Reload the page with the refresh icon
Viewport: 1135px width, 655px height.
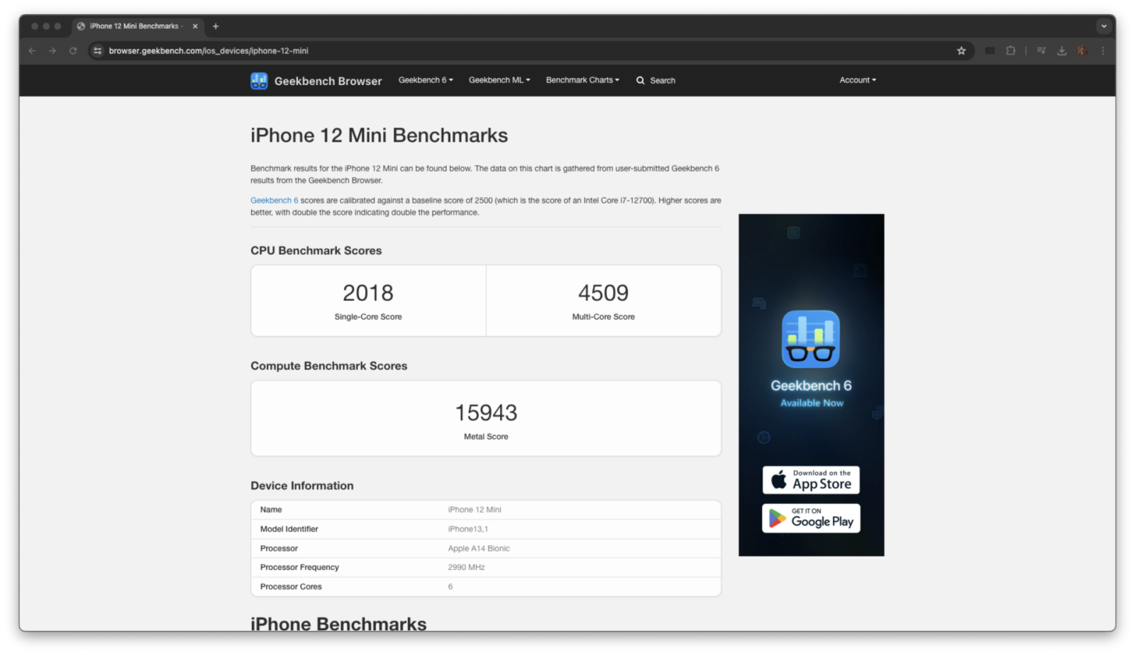(73, 51)
